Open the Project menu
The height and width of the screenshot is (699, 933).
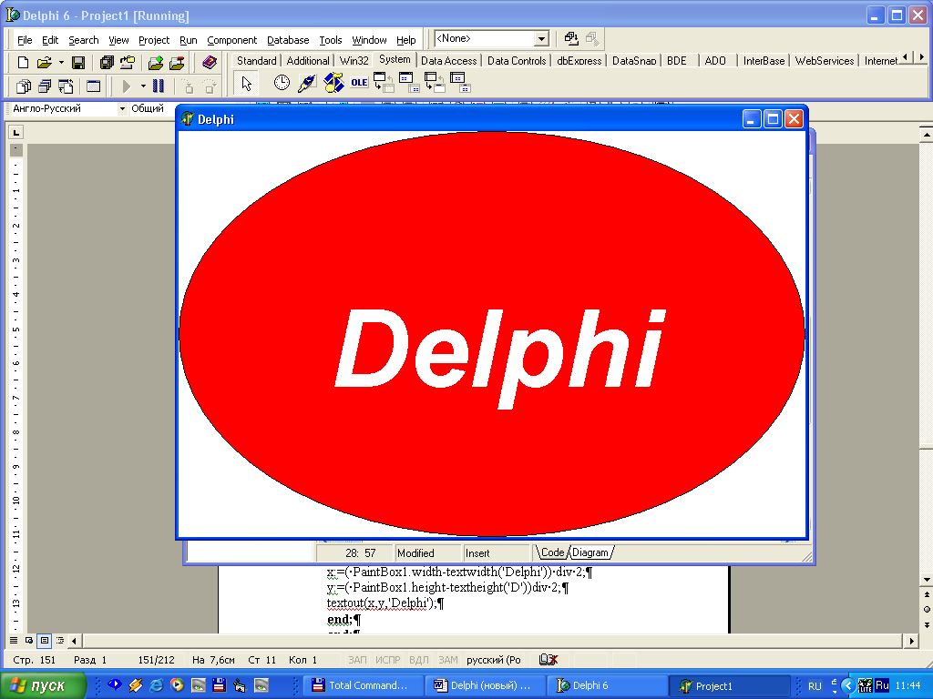[154, 40]
